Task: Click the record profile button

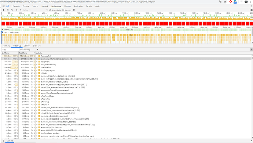Action: click(4, 10)
